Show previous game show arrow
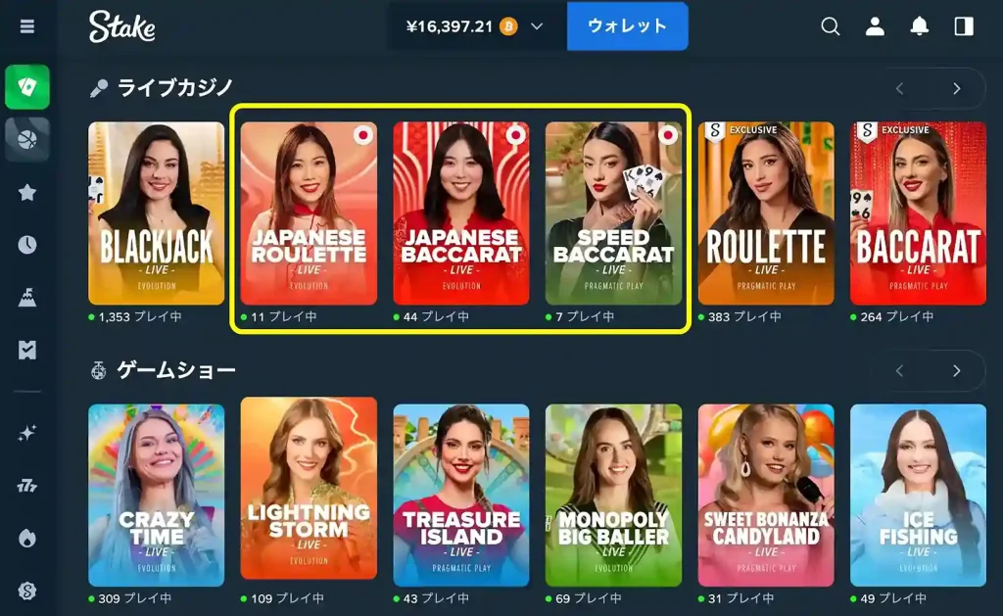 [x=899, y=371]
